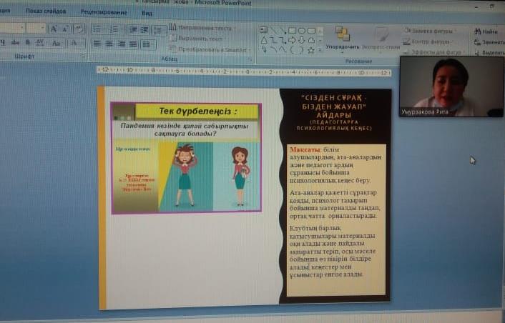The image size is (505, 323).
Task: Switch to the Показ слайдов tab
Action: click(x=46, y=11)
